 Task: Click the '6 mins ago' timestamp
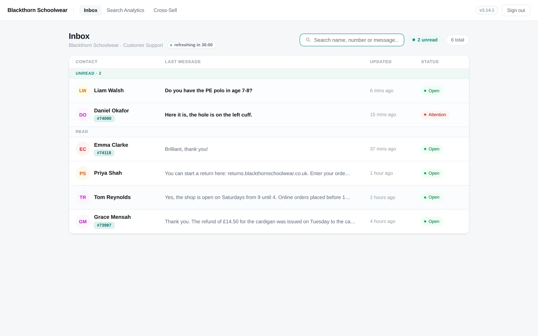tap(381, 91)
